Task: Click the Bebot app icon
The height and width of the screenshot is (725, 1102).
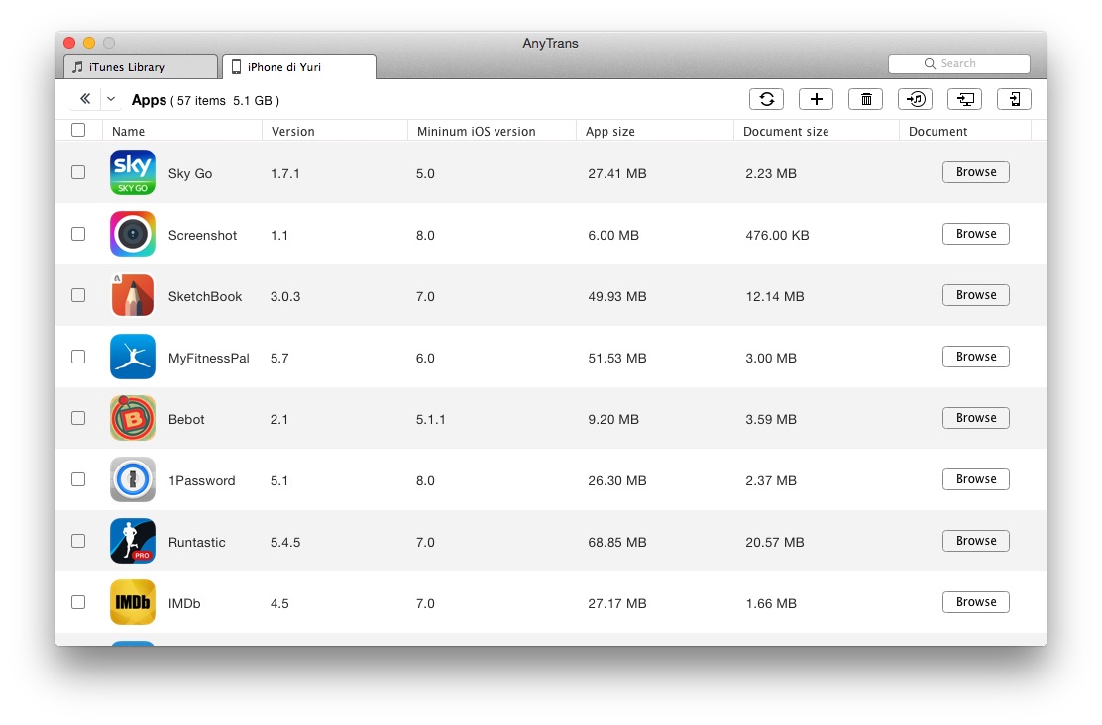Action: point(132,418)
